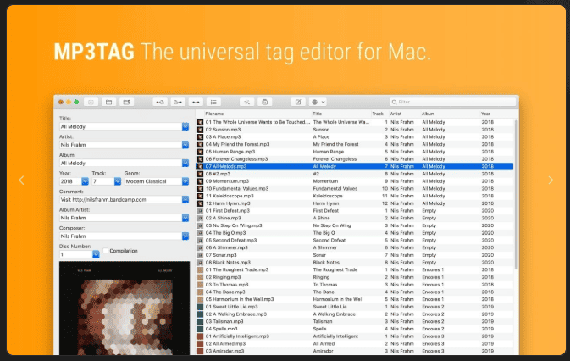
Task: Click the Comment field with bandcamp URL
Action: (x=120, y=200)
